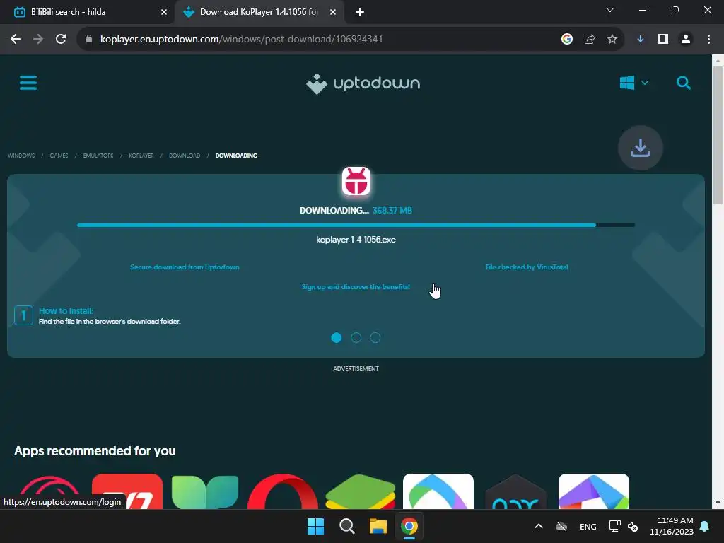Open the Windows platform selector
The height and width of the screenshot is (543, 724).
tap(633, 83)
